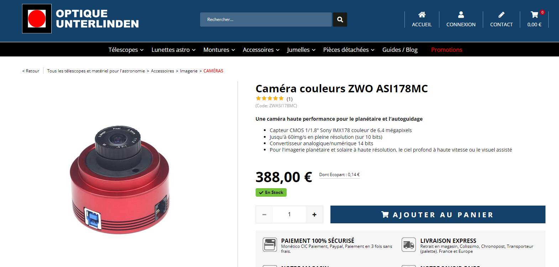This screenshot has width=559, height=267.
Task: Click the express delivery truck icon
Action: pos(409,245)
